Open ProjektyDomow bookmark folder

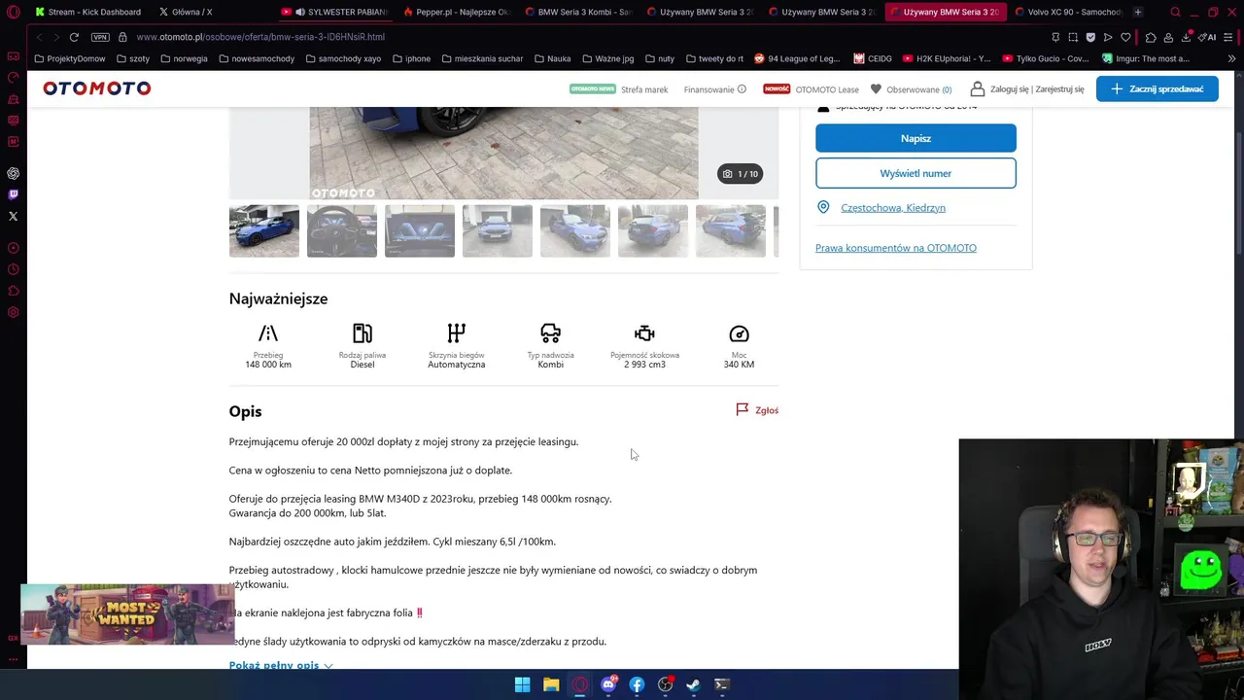tap(69, 58)
